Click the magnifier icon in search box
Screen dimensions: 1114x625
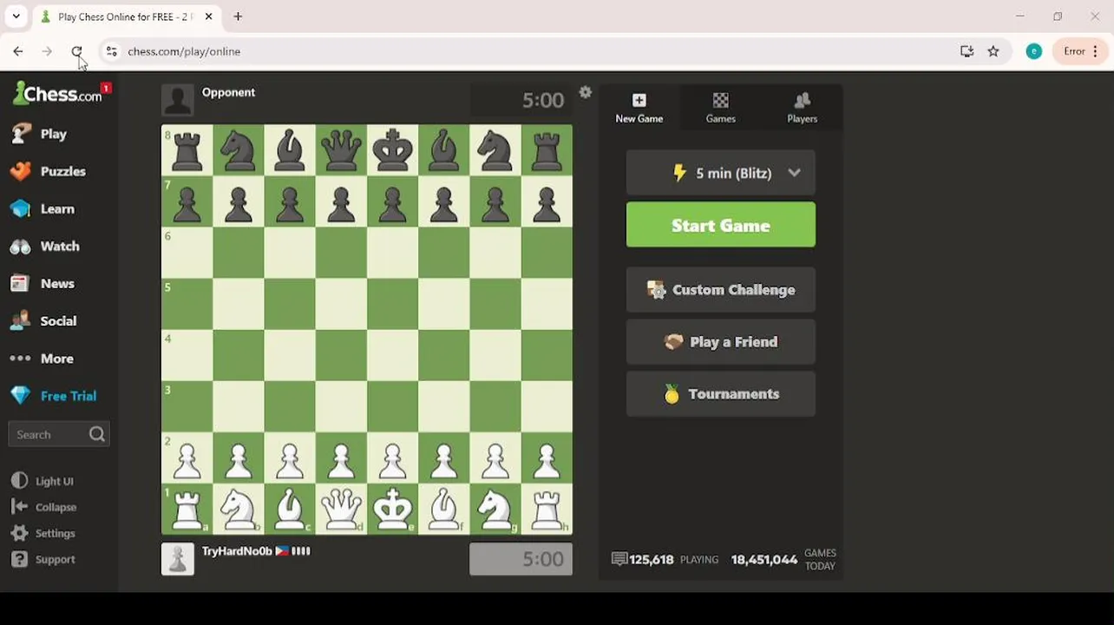[x=97, y=434]
